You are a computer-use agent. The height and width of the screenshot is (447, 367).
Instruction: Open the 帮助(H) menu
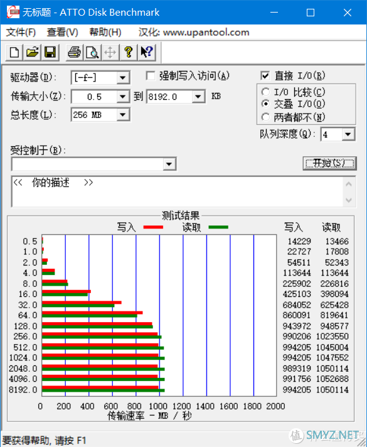(105, 32)
